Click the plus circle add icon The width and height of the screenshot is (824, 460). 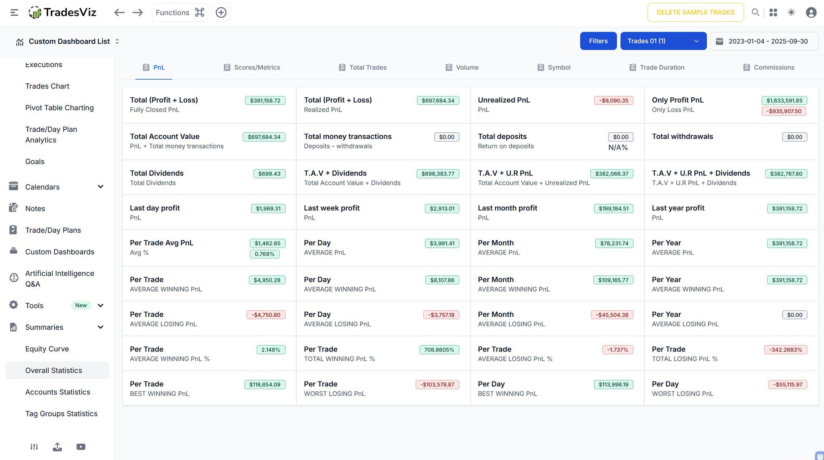(x=221, y=12)
